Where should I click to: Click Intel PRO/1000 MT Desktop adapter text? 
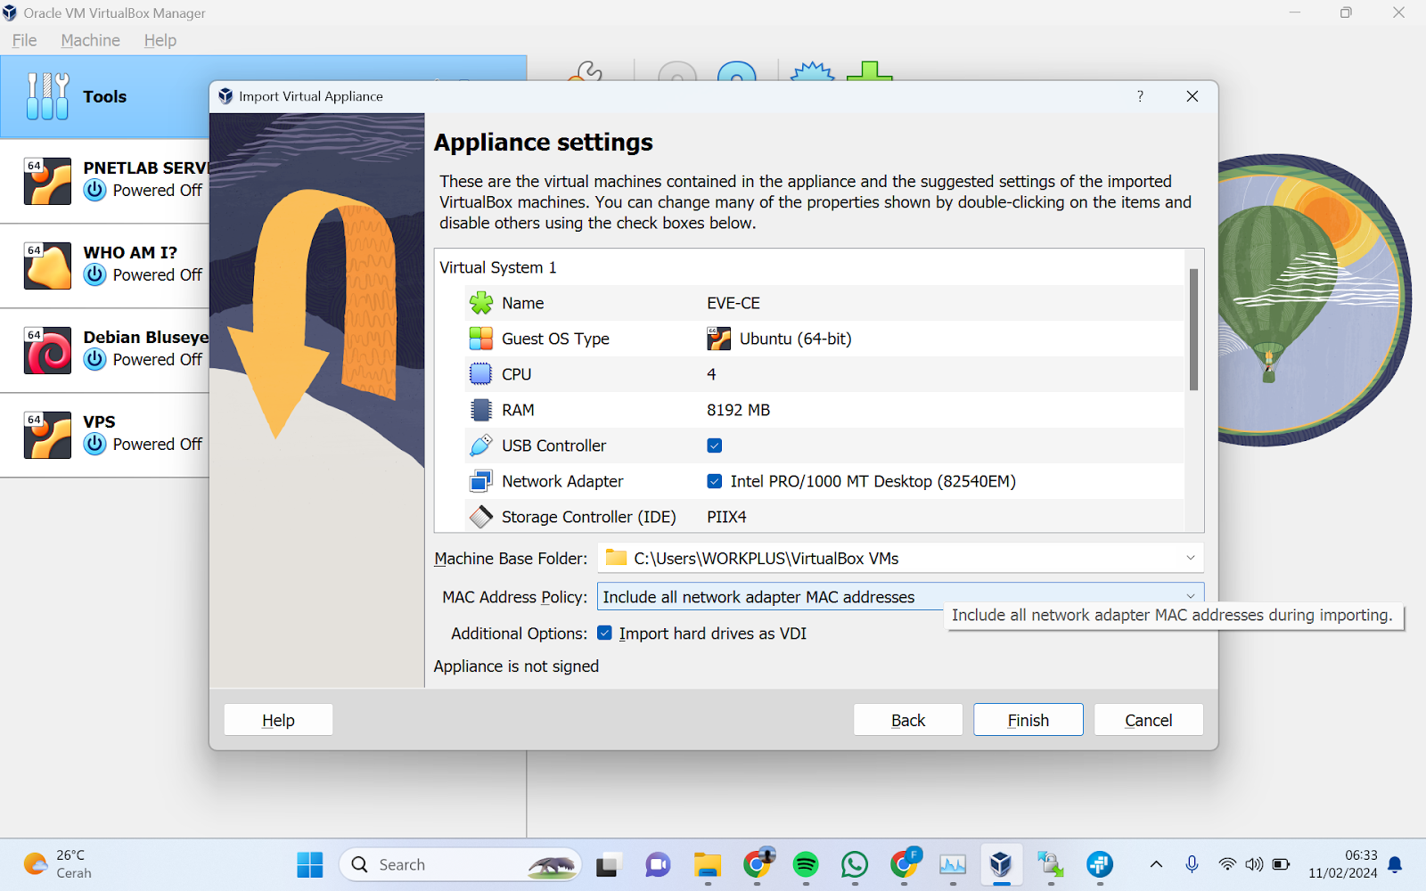coord(873,481)
